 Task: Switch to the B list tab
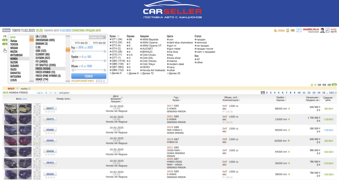[46, 93]
